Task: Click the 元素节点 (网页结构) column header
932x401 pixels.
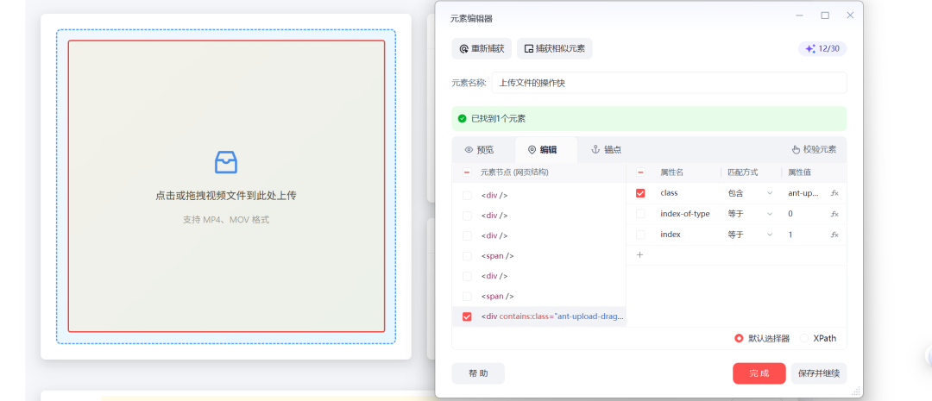Action: point(514,172)
